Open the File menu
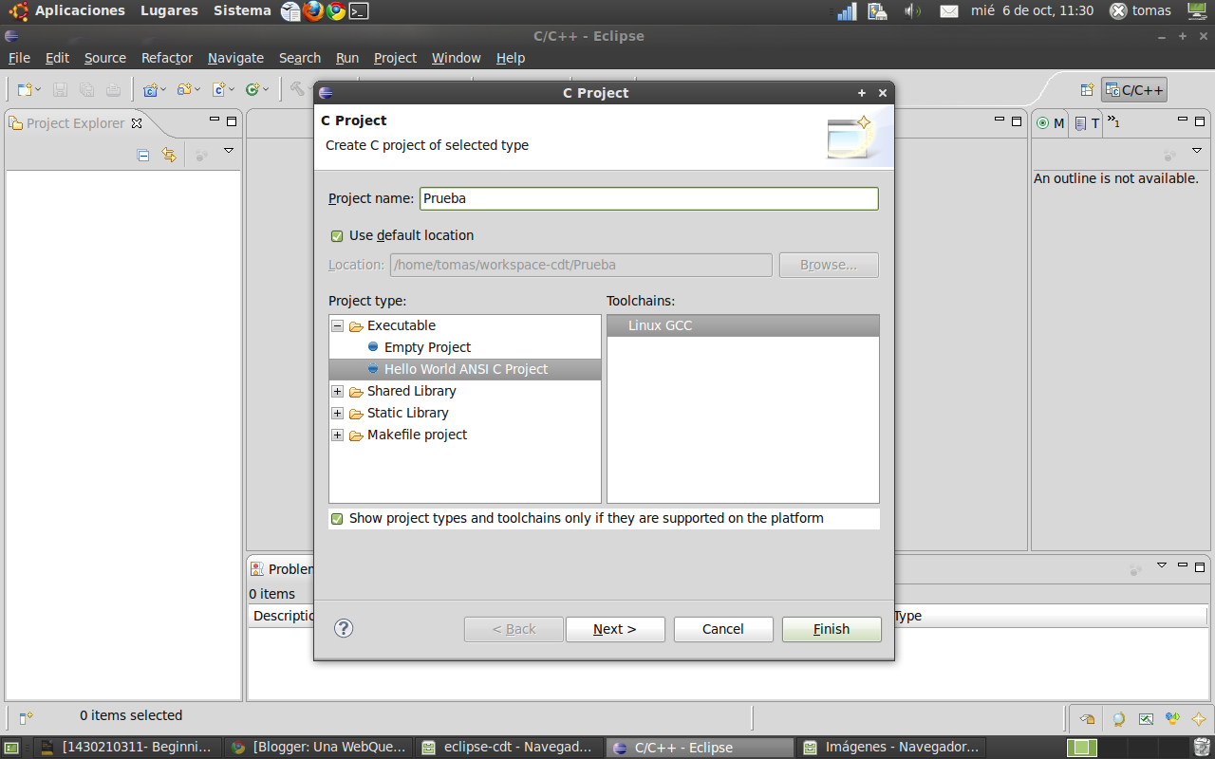 (19, 58)
